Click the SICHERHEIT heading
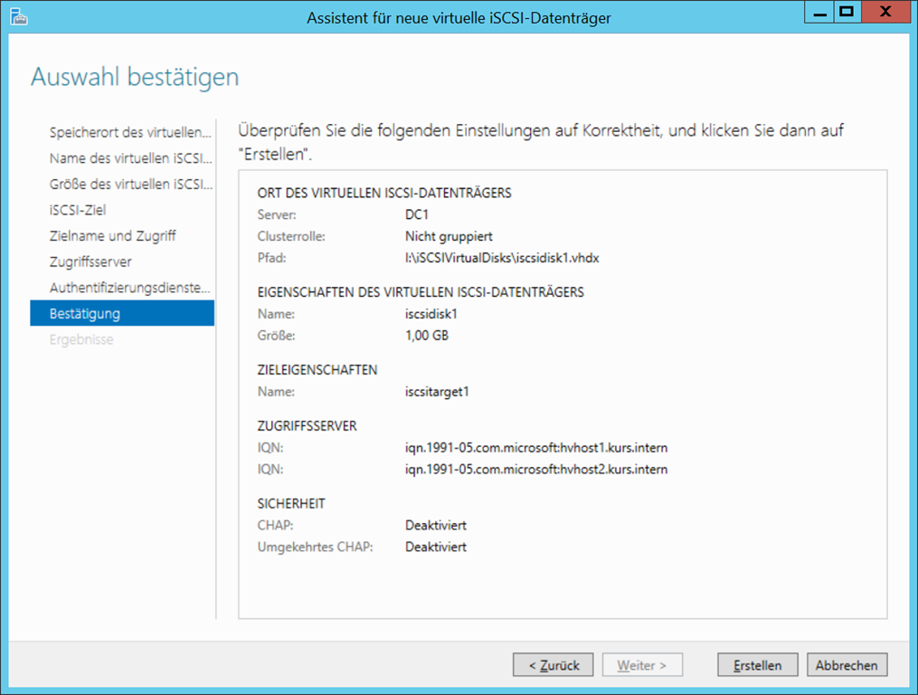918x695 pixels. [291, 503]
